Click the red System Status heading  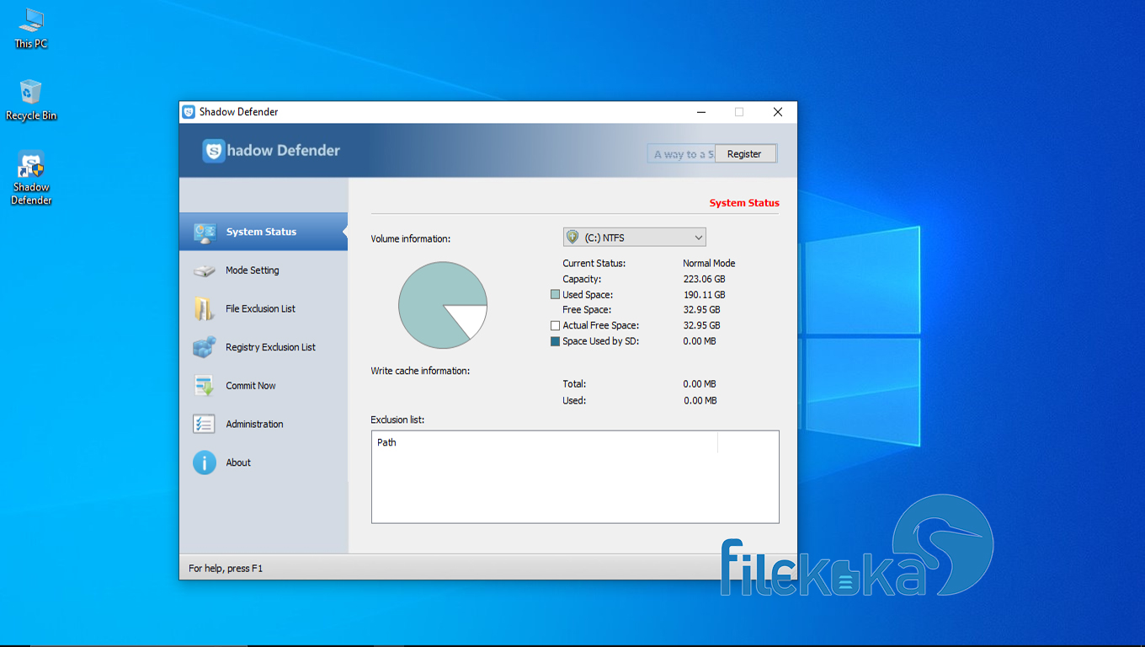pos(744,203)
